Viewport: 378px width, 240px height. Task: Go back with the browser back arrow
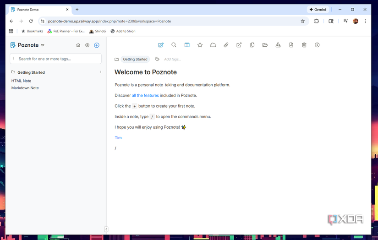pos(11,21)
